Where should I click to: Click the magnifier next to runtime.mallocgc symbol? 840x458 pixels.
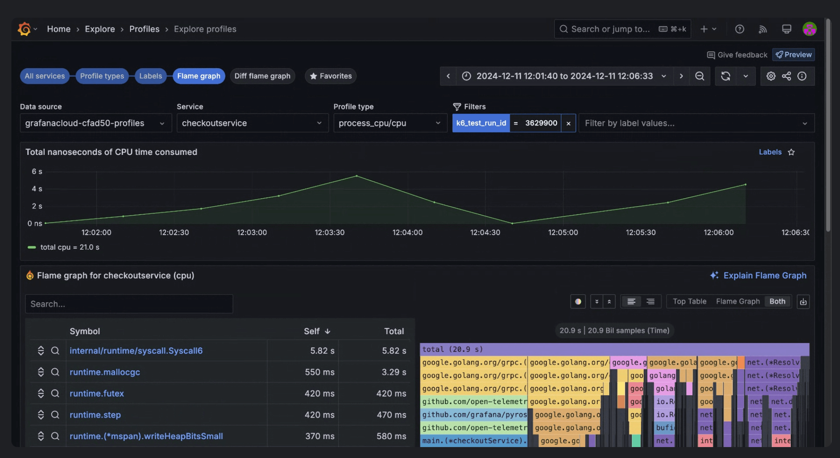pos(55,372)
